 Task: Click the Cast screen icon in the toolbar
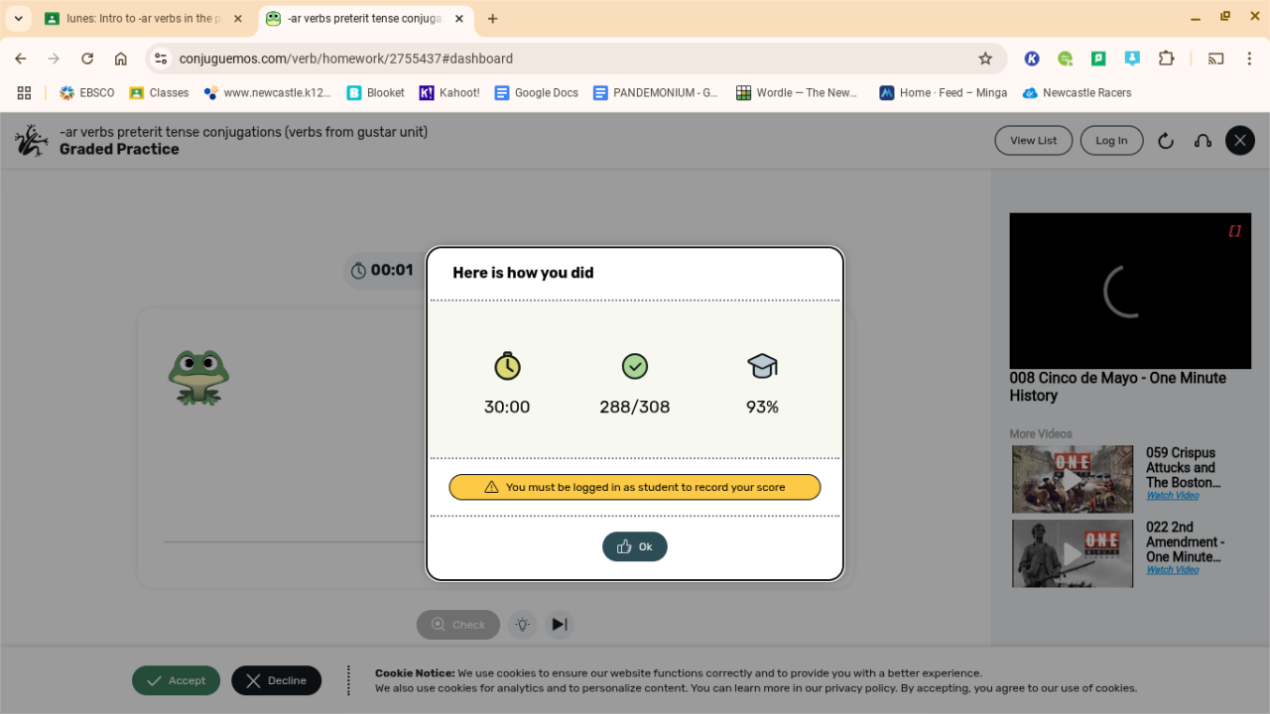point(1215,59)
